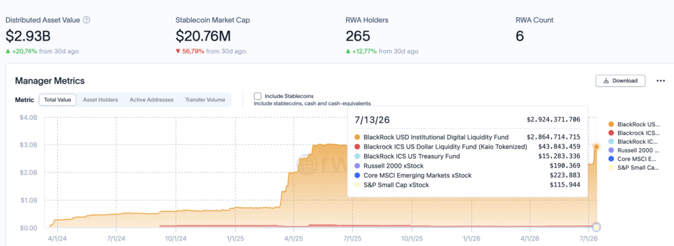Image resolution: width=674 pixels, height=246 pixels.
Task: Click the $43.843.459 value
Action: click(x=559, y=147)
